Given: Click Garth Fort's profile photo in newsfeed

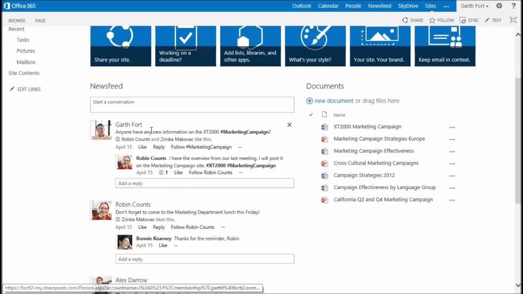Looking at the screenshot, I should (x=101, y=130).
